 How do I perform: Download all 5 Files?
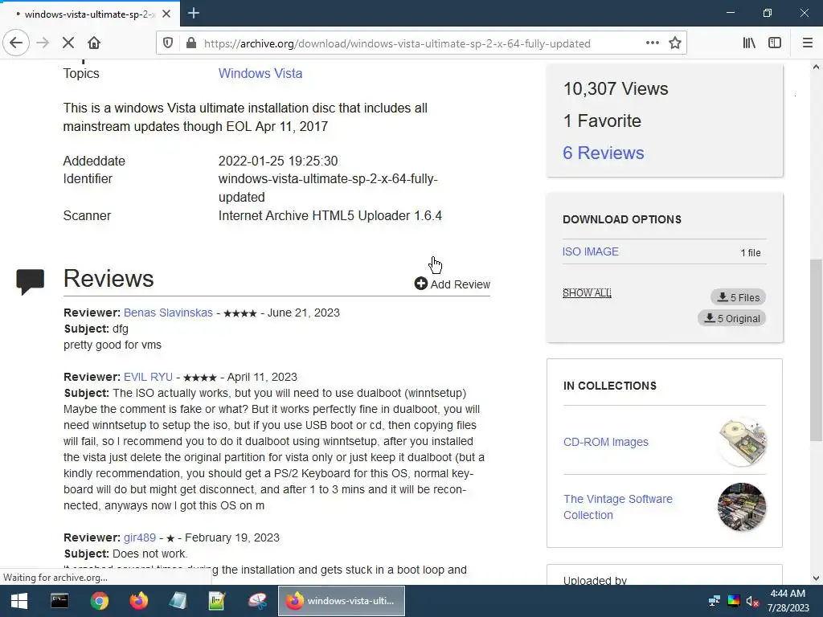738,297
